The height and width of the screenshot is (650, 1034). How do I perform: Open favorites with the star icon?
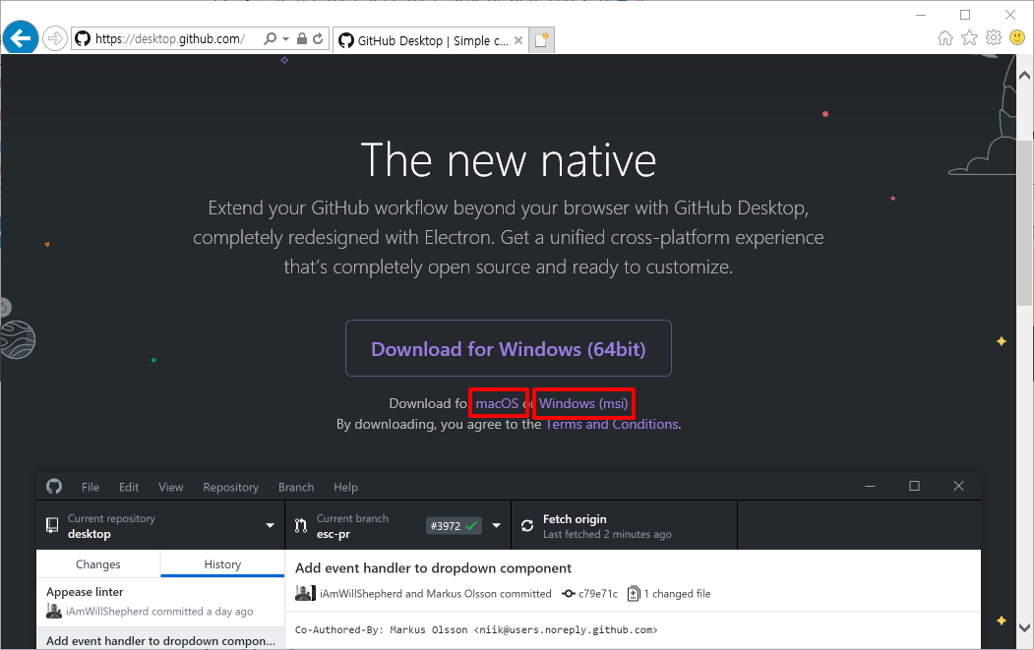point(969,37)
